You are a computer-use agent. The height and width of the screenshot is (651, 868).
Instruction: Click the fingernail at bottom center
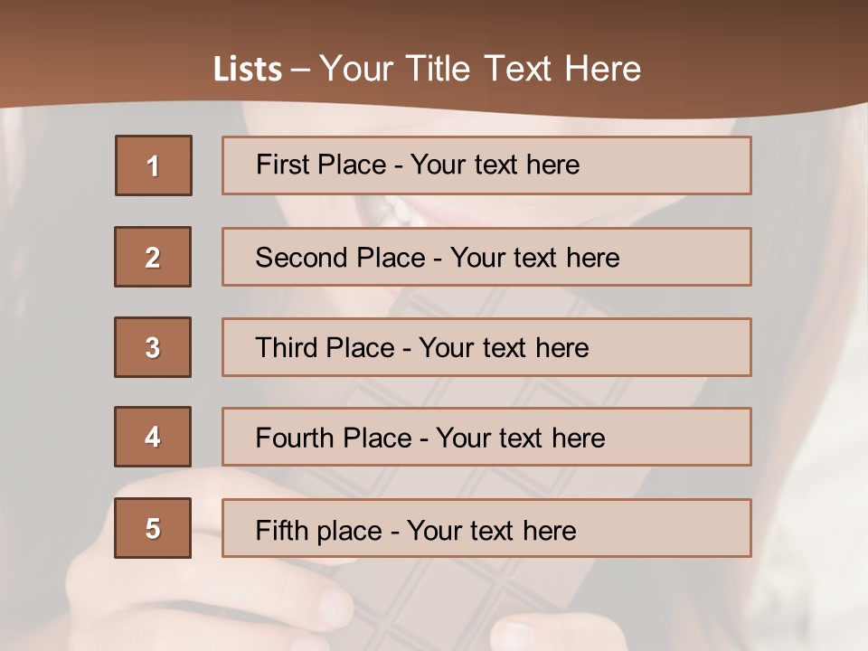[x=520, y=635]
